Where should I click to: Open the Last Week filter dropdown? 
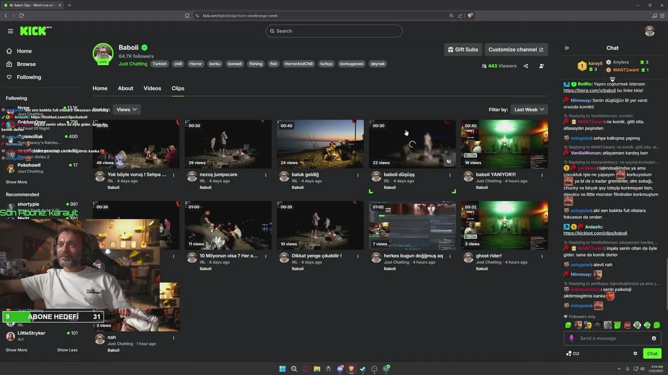(529, 109)
